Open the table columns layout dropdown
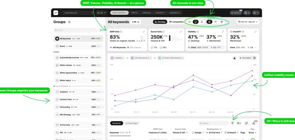Screen dimensions: 295x140 tap(239, 123)
